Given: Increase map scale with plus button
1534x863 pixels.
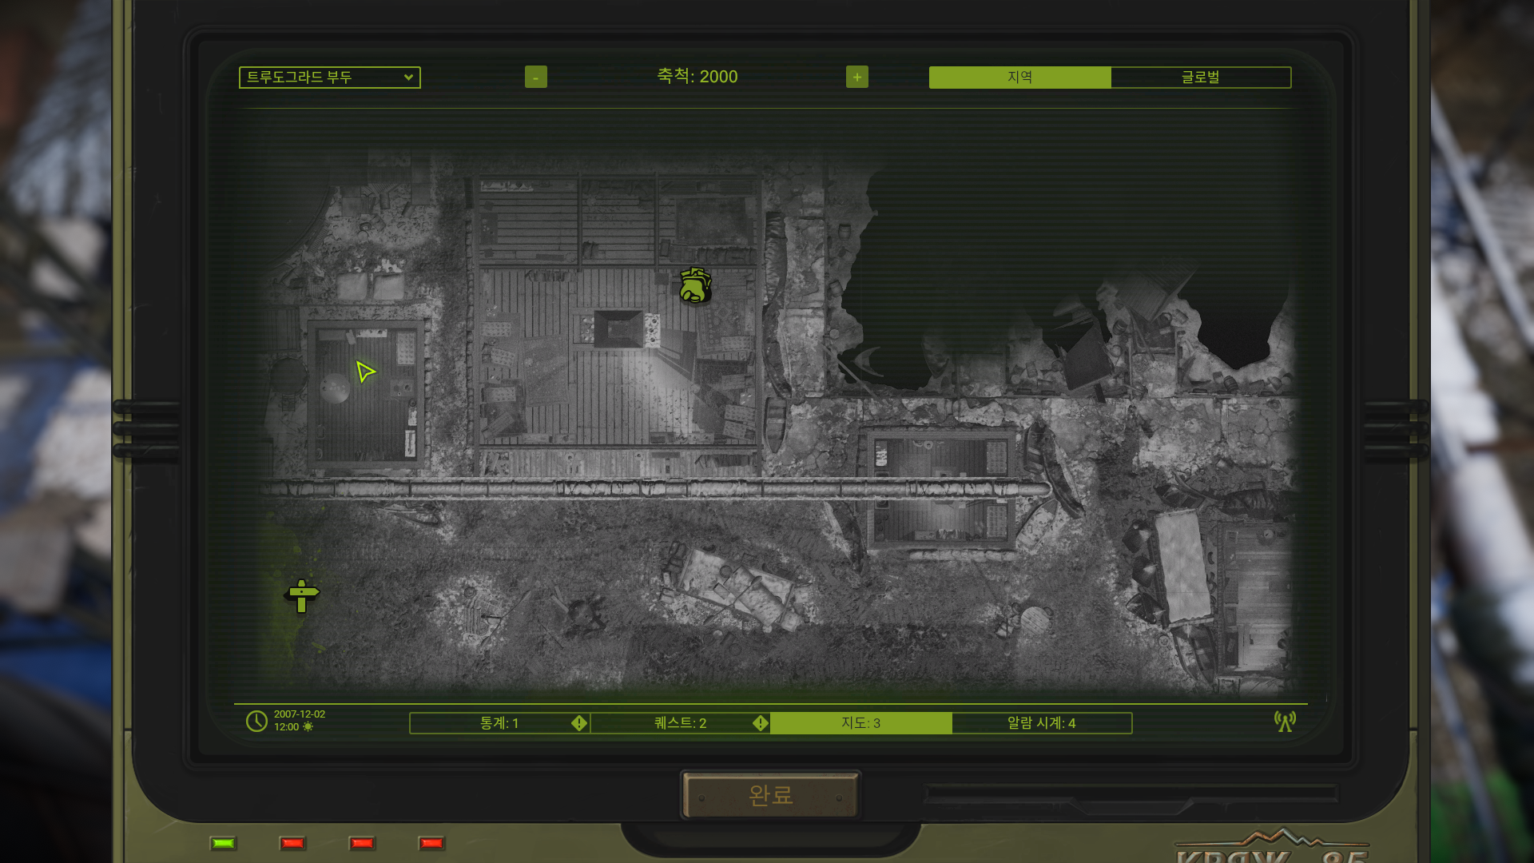Looking at the screenshot, I should 856,77.
